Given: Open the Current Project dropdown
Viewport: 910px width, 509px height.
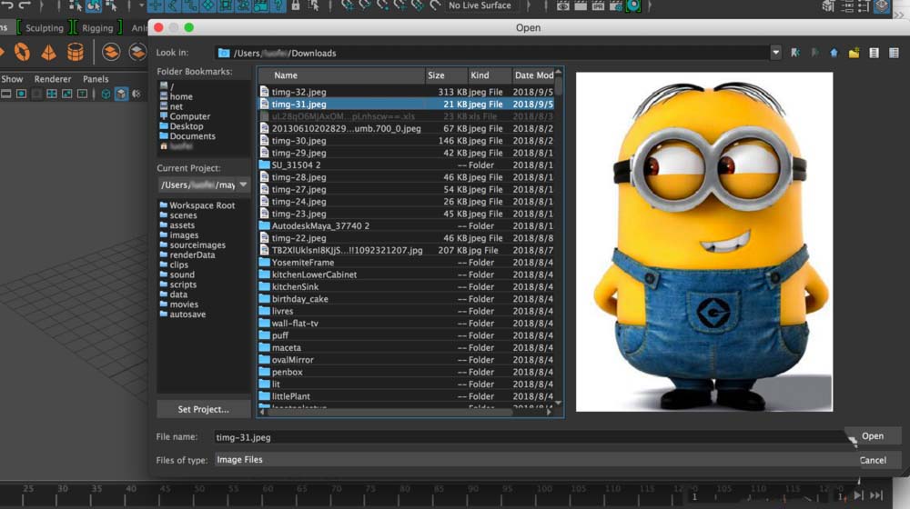Looking at the screenshot, I should 243,185.
